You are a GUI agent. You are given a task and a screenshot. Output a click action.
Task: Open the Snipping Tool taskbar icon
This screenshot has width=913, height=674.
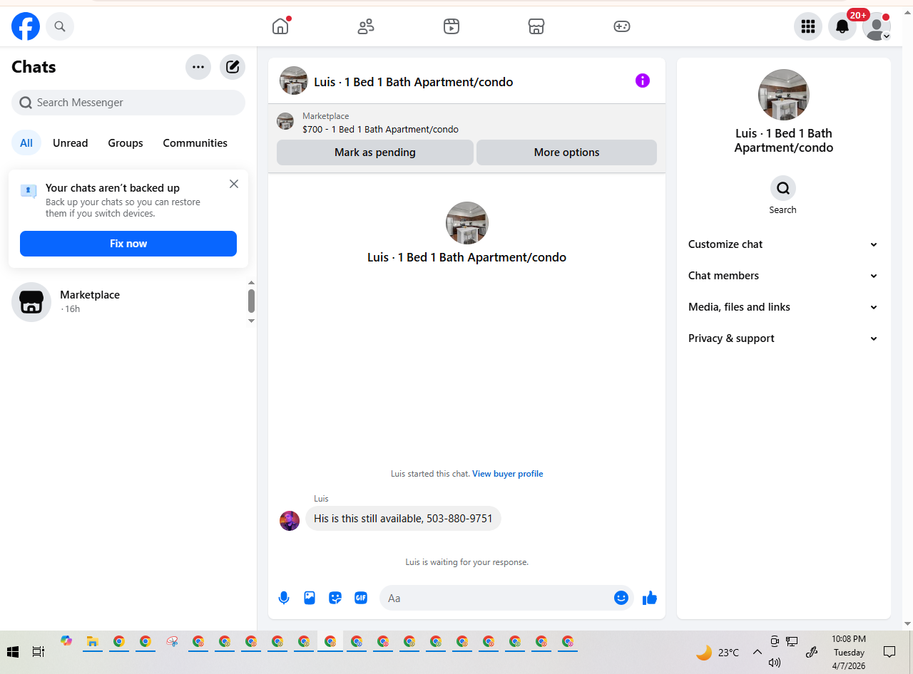[172, 641]
